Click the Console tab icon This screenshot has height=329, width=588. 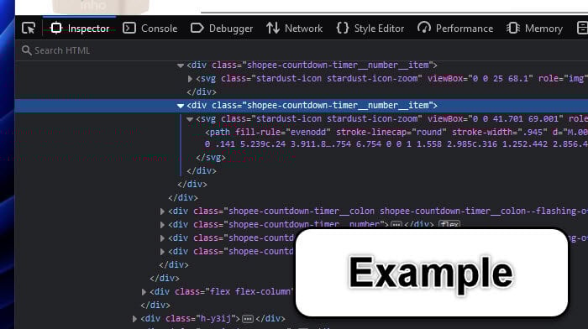coord(129,28)
